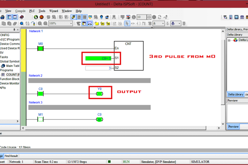
Task: Switch to the Delta Library tab
Action: coord(235,95)
